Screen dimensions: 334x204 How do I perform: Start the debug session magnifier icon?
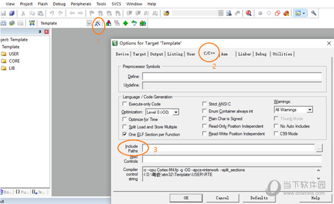pos(248,13)
